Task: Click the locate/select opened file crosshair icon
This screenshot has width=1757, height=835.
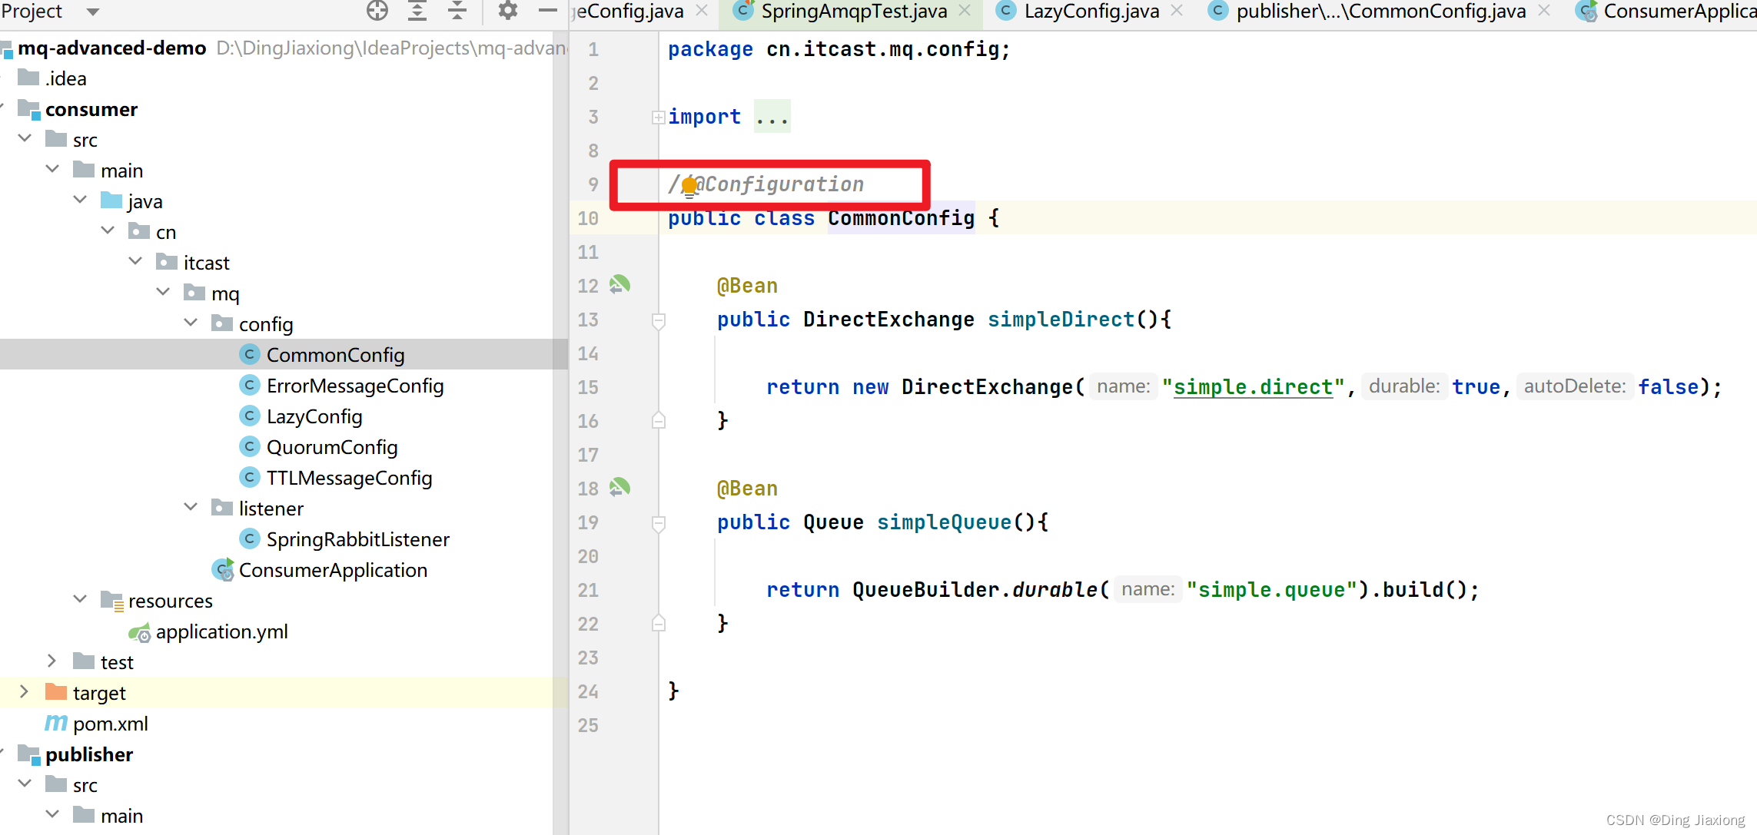Action: 377,11
